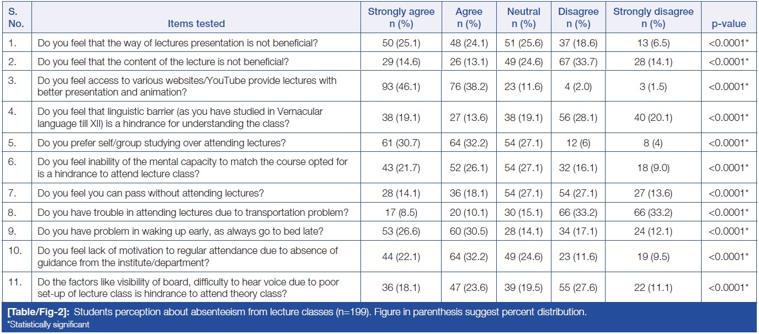
Task: Click the "93 (46.1)" cell
Action: click(x=401, y=86)
